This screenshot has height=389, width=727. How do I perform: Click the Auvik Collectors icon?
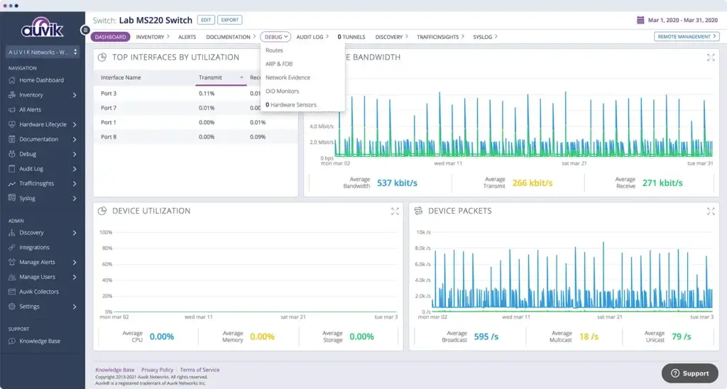tap(11, 292)
